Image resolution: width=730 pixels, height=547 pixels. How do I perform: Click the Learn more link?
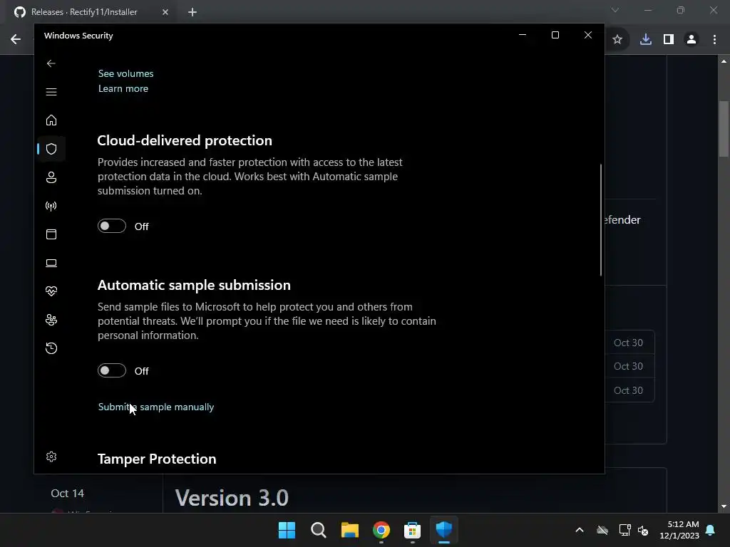click(123, 88)
